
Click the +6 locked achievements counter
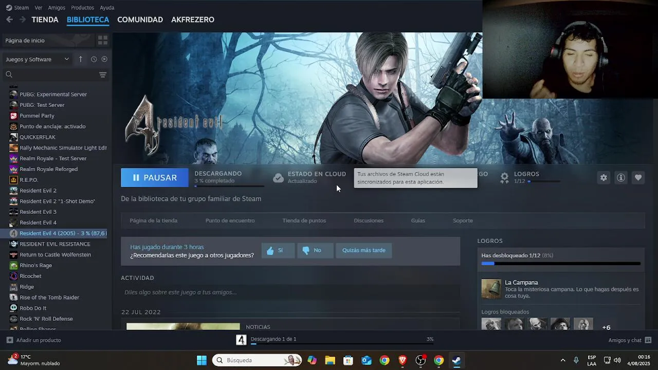coord(606,327)
